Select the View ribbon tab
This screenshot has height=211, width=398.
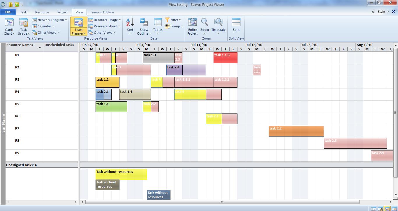coord(79,12)
